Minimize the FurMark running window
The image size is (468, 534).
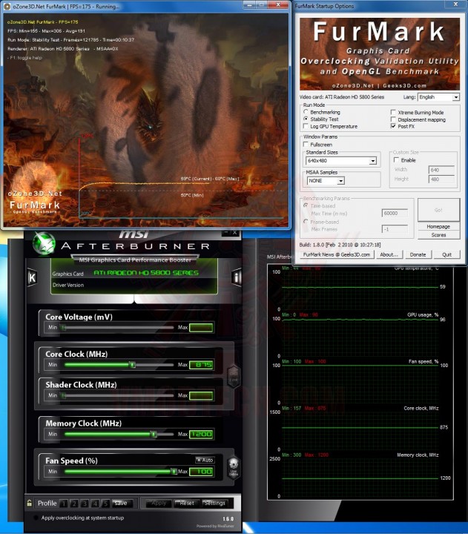(x=250, y=4)
